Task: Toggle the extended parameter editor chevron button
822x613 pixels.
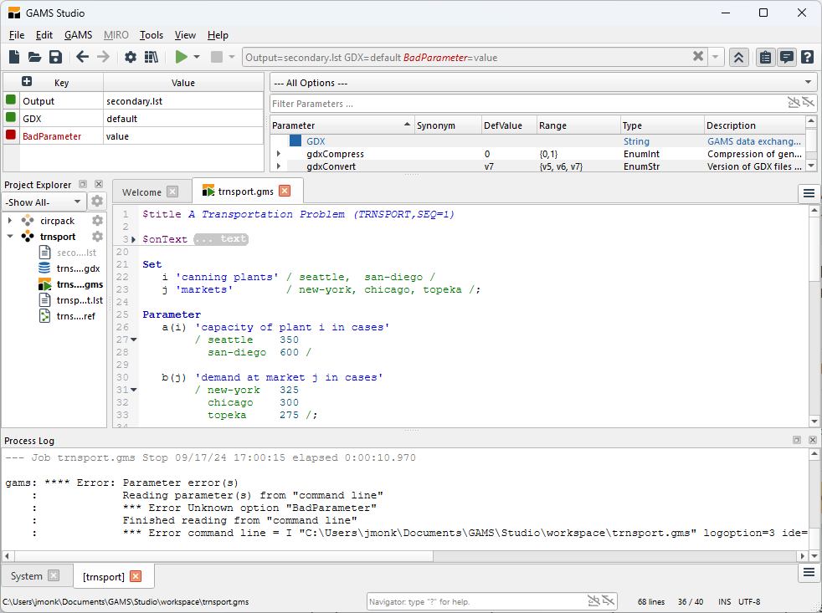Action: pos(738,57)
